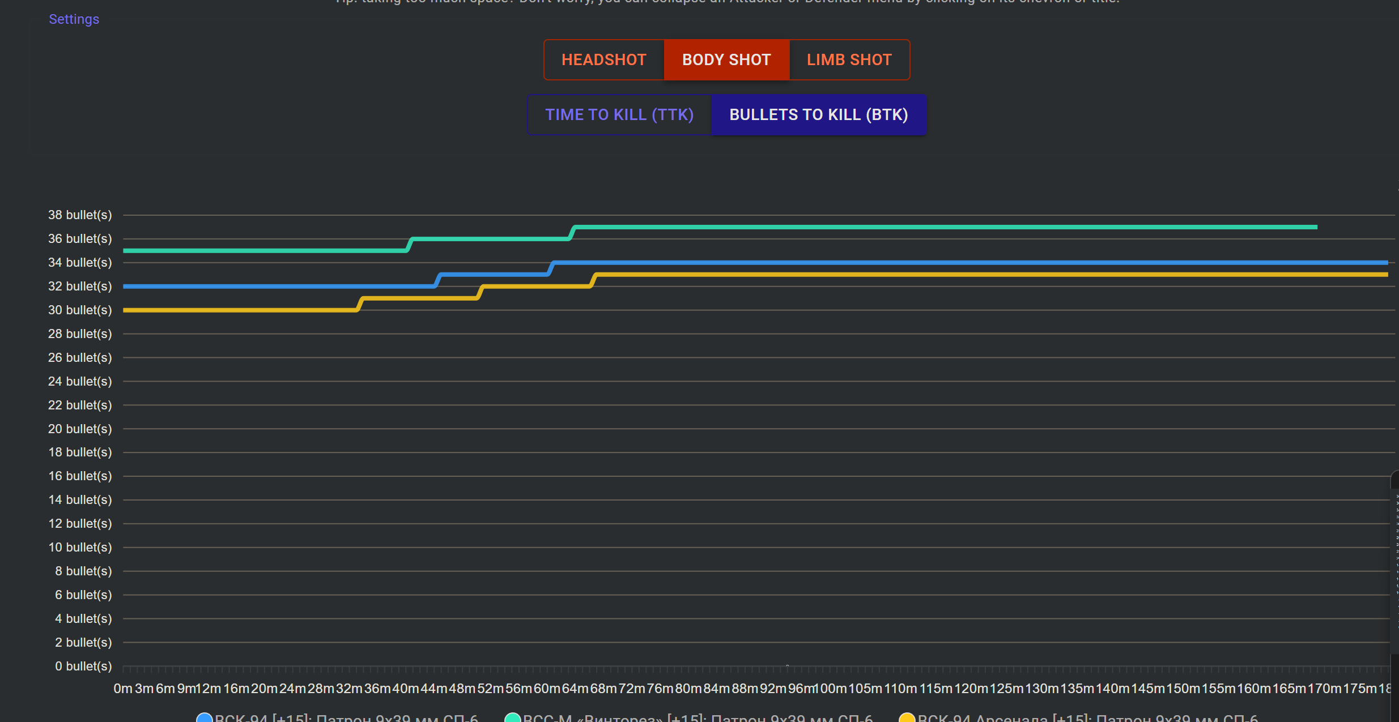Open the Settings link
1399x722 pixels.
(x=74, y=19)
